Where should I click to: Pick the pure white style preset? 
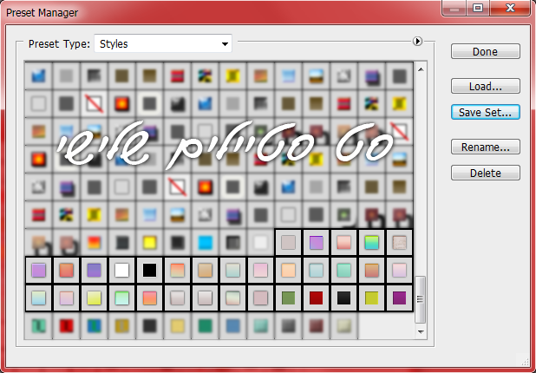pos(121,270)
